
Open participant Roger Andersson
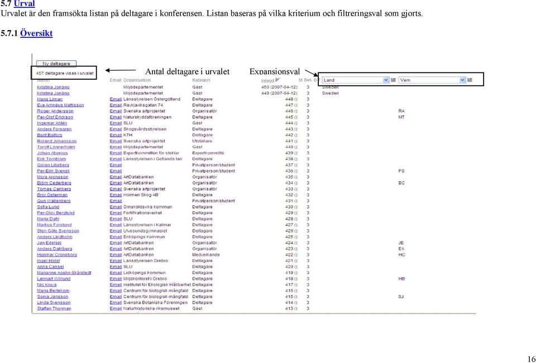pyautogui.click(x=55, y=111)
